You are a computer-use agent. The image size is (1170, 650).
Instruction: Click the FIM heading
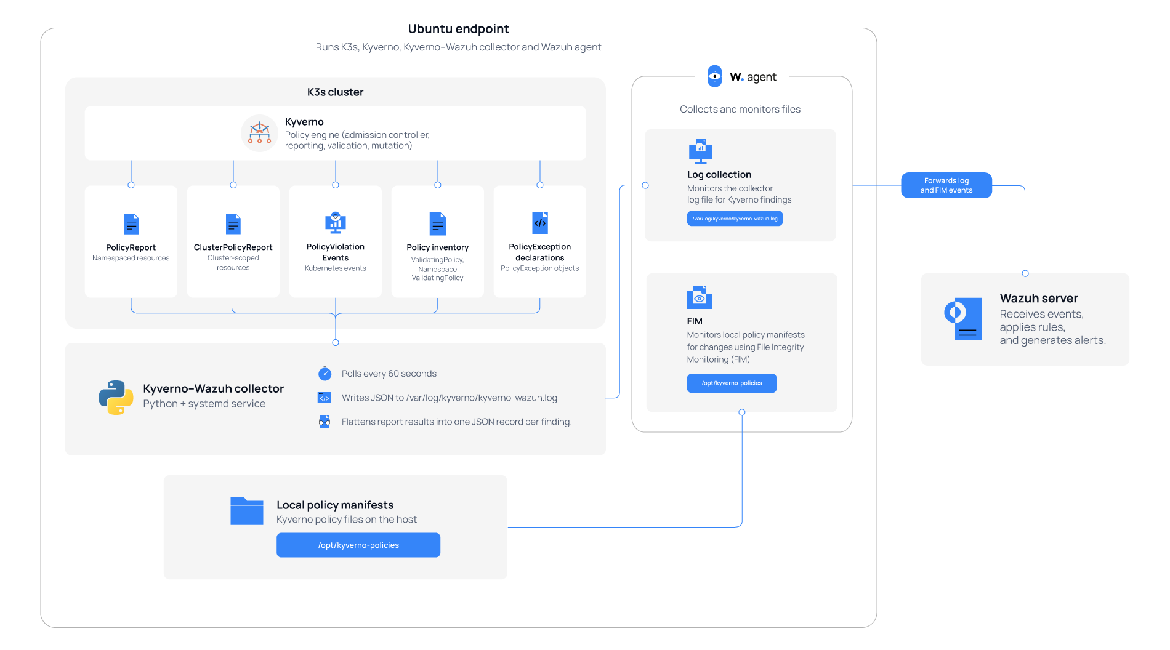(695, 321)
